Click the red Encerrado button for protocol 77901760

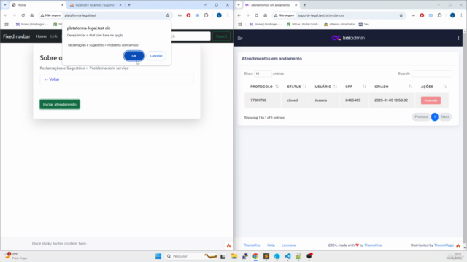pos(431,100)
